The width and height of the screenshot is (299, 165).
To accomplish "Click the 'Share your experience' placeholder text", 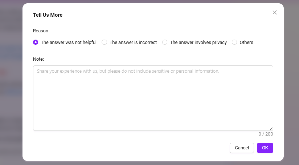I will click(128, 71).
